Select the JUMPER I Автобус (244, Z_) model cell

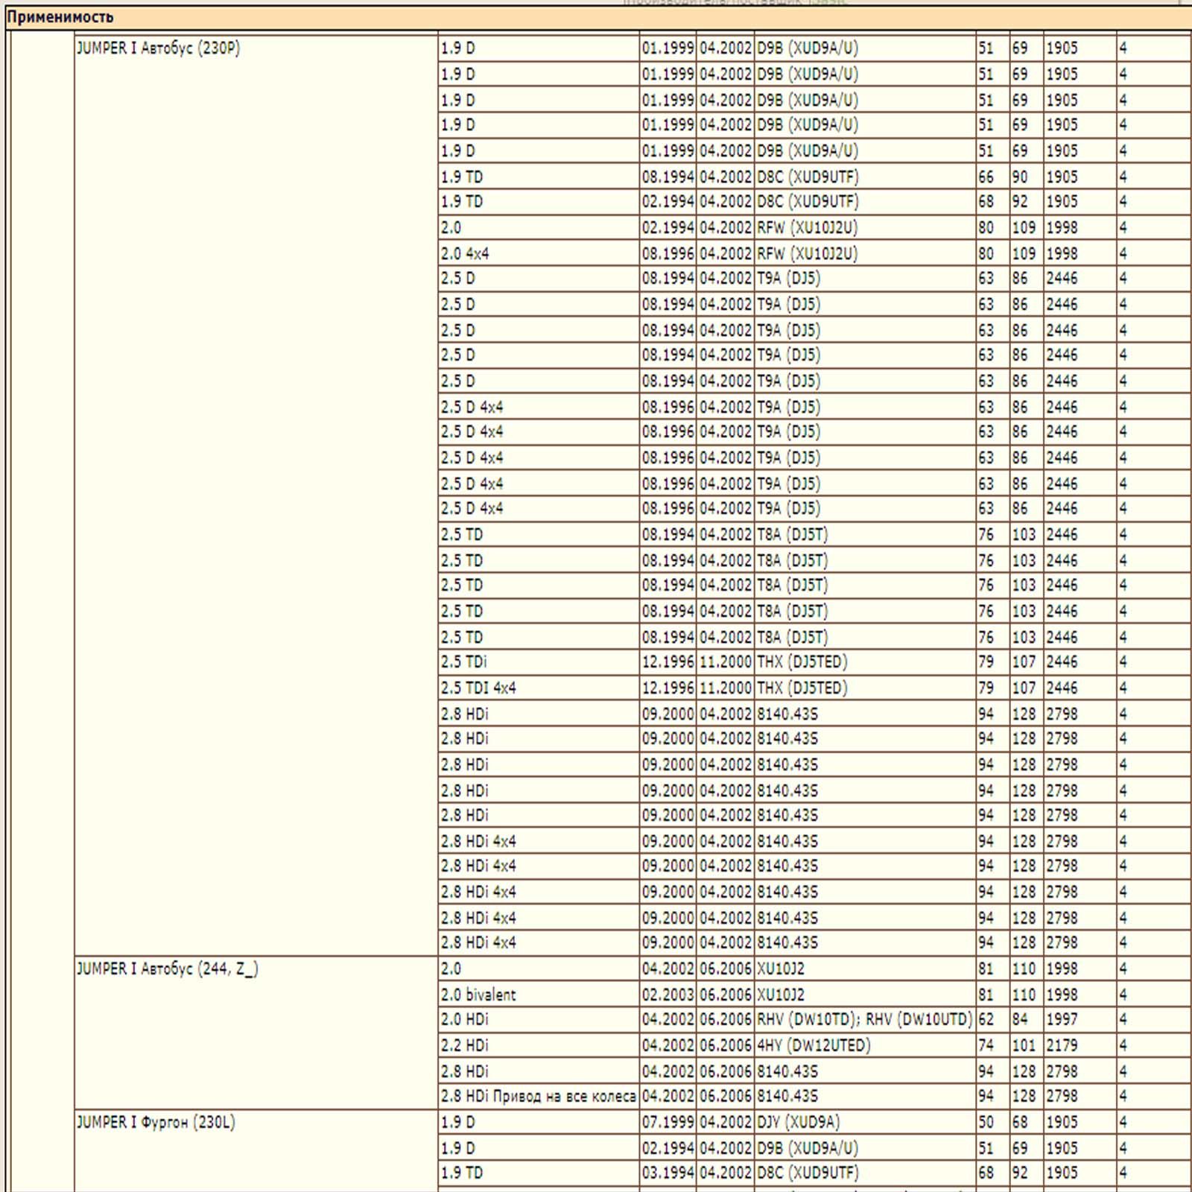pos(256,1033)
